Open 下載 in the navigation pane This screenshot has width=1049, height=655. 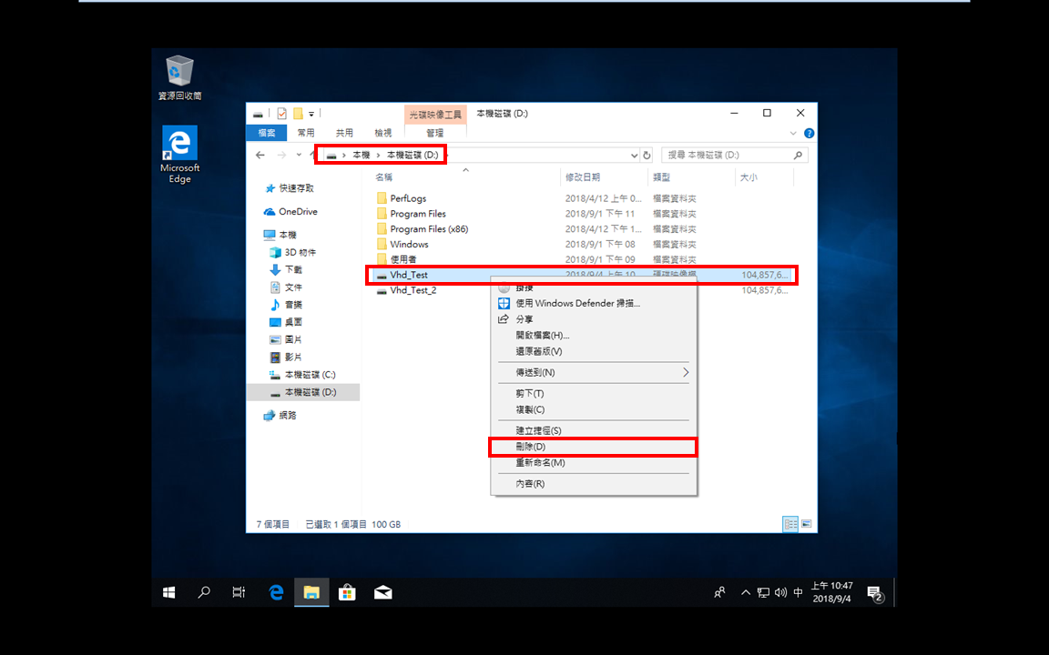tap(293, 270)
